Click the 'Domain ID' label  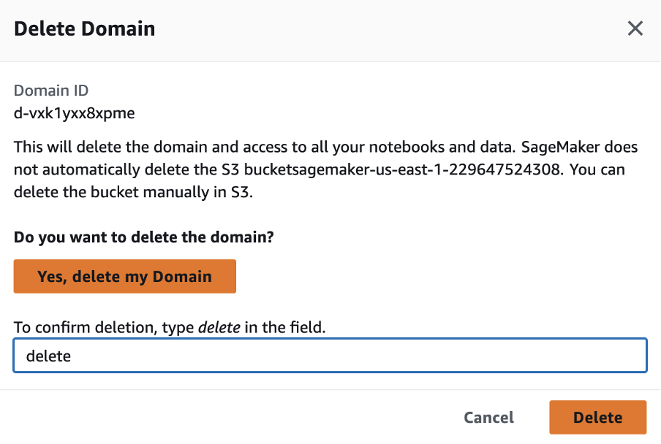coord(51,91)
